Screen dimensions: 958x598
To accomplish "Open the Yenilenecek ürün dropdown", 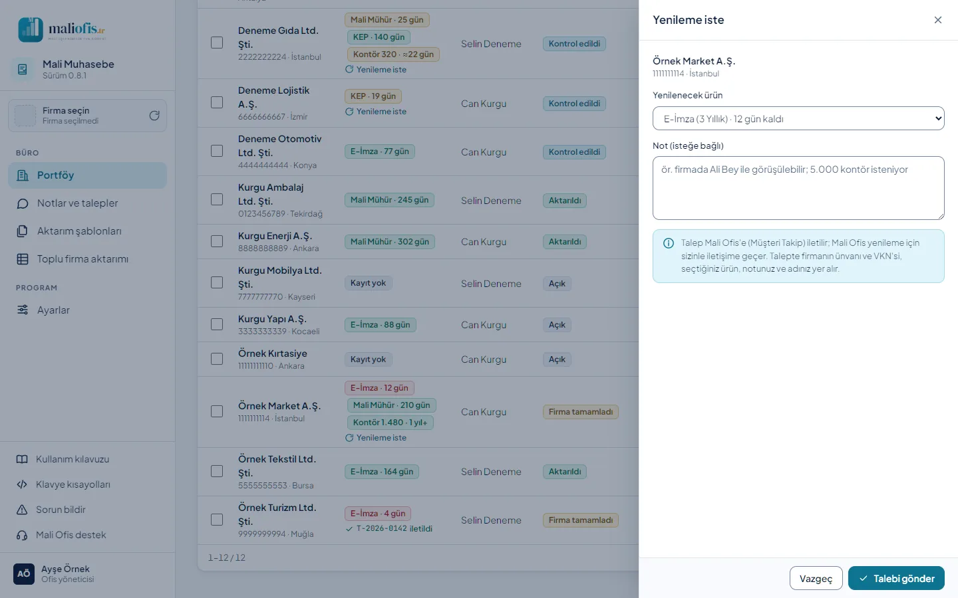I will coord(798,118).
